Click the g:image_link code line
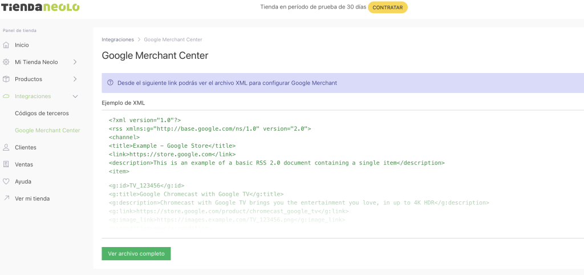Image resolution: width=584 pixels, height=275 pixels. tap(227, 220)
